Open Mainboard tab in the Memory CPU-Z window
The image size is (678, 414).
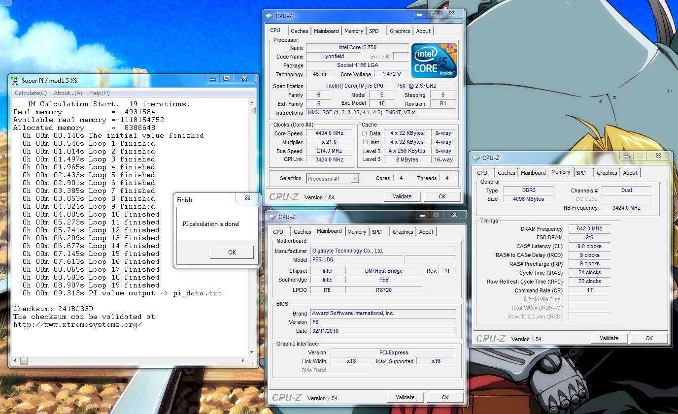(533, 173)
